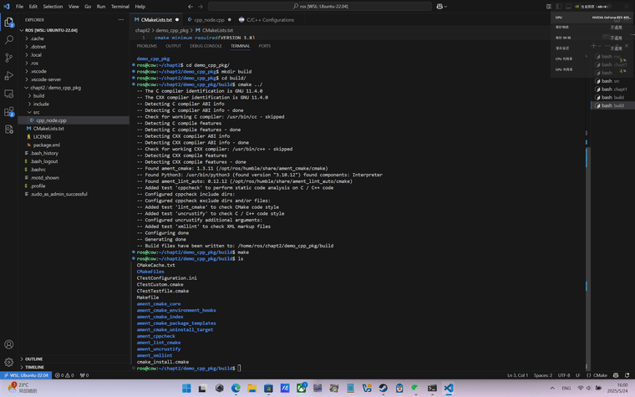Open the .bashrc file
The image size is (635, 397).
[x=74, y=170]
